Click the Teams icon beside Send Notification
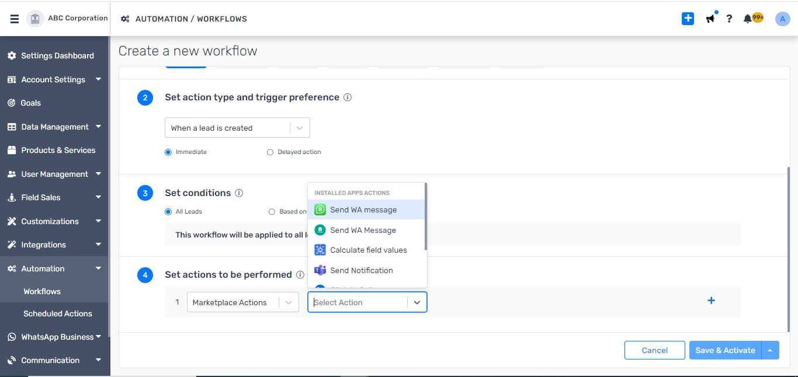This screenshot has width=798, height=377. (320, 270)
